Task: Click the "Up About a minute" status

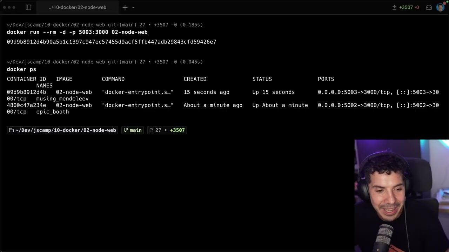Action: pos(280,105)
